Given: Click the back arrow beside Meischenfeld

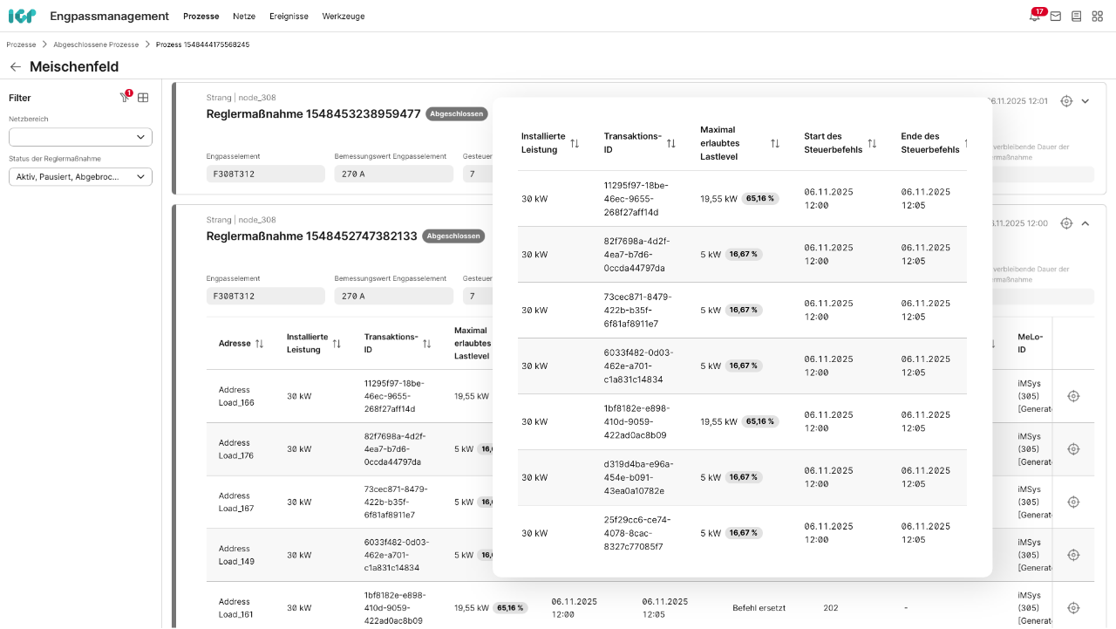Looking at the screenshot, I should click(x=15, y=67).
